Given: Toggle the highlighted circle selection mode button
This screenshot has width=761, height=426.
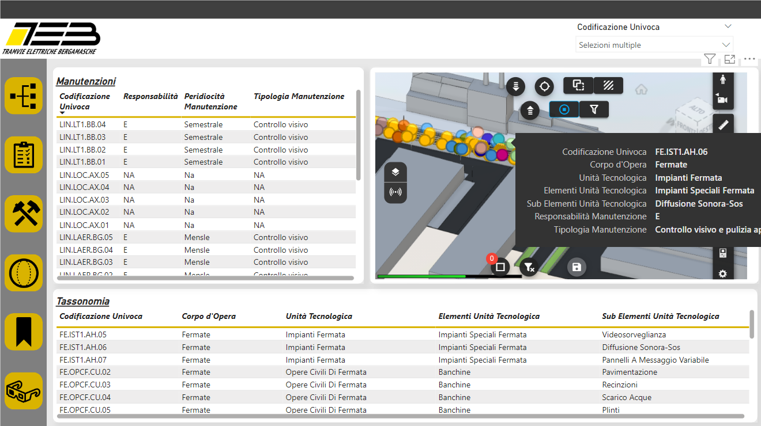Looking at the screenshot, I should pos(564,109).
